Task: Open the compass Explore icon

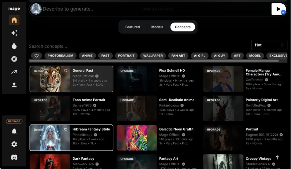Action: [x=14, y=59]
